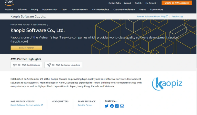Share via LinkedIn icon
The height and width of the screenshot is (115, 197).
pyautogui.click(x=117, y=106)
